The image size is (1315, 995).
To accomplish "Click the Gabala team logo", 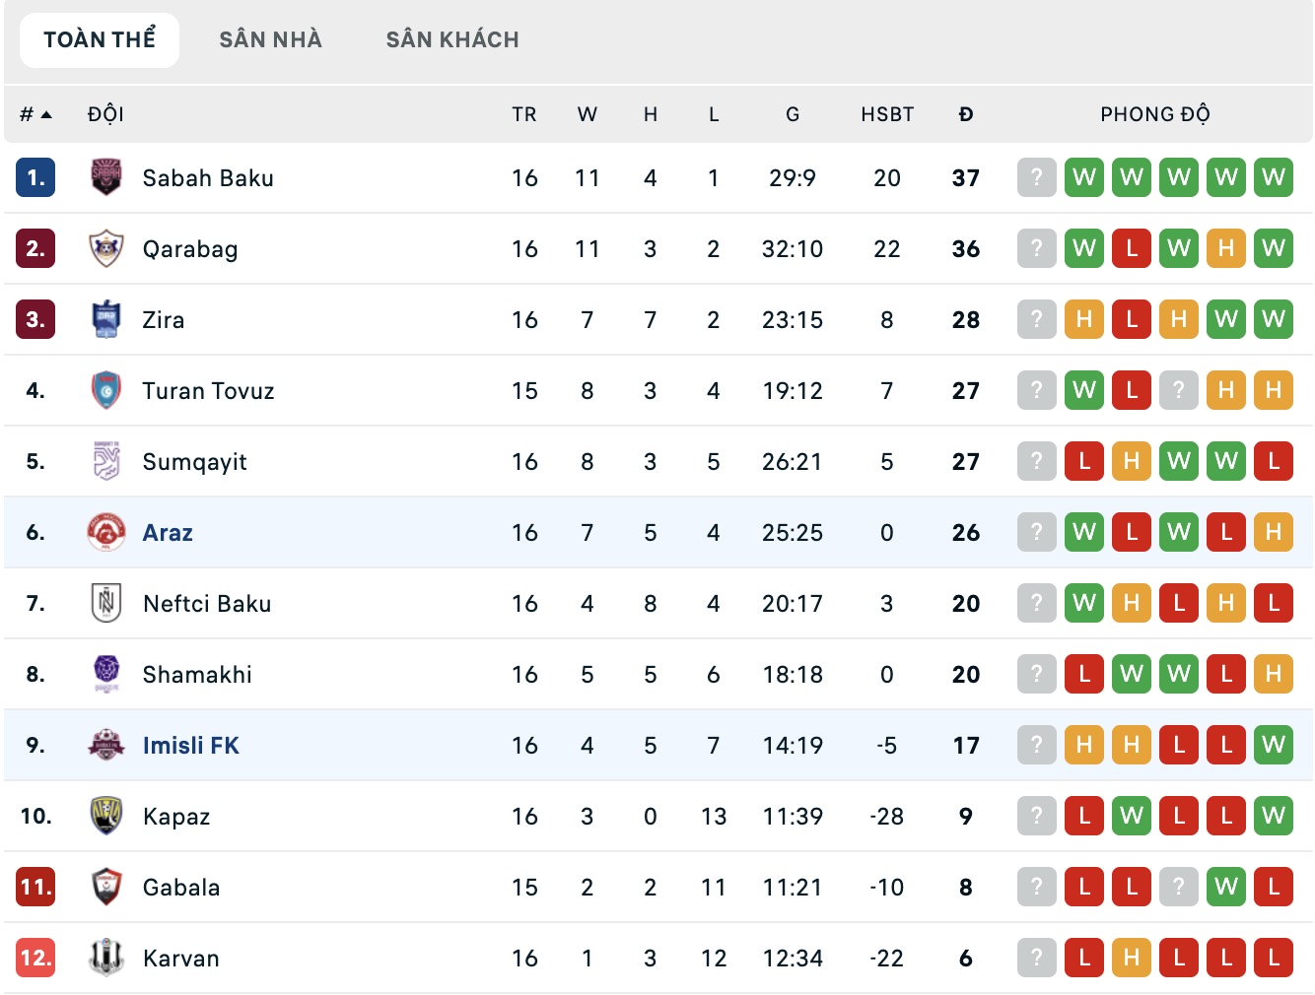I will pyautogui.click(x=105, y=887).
